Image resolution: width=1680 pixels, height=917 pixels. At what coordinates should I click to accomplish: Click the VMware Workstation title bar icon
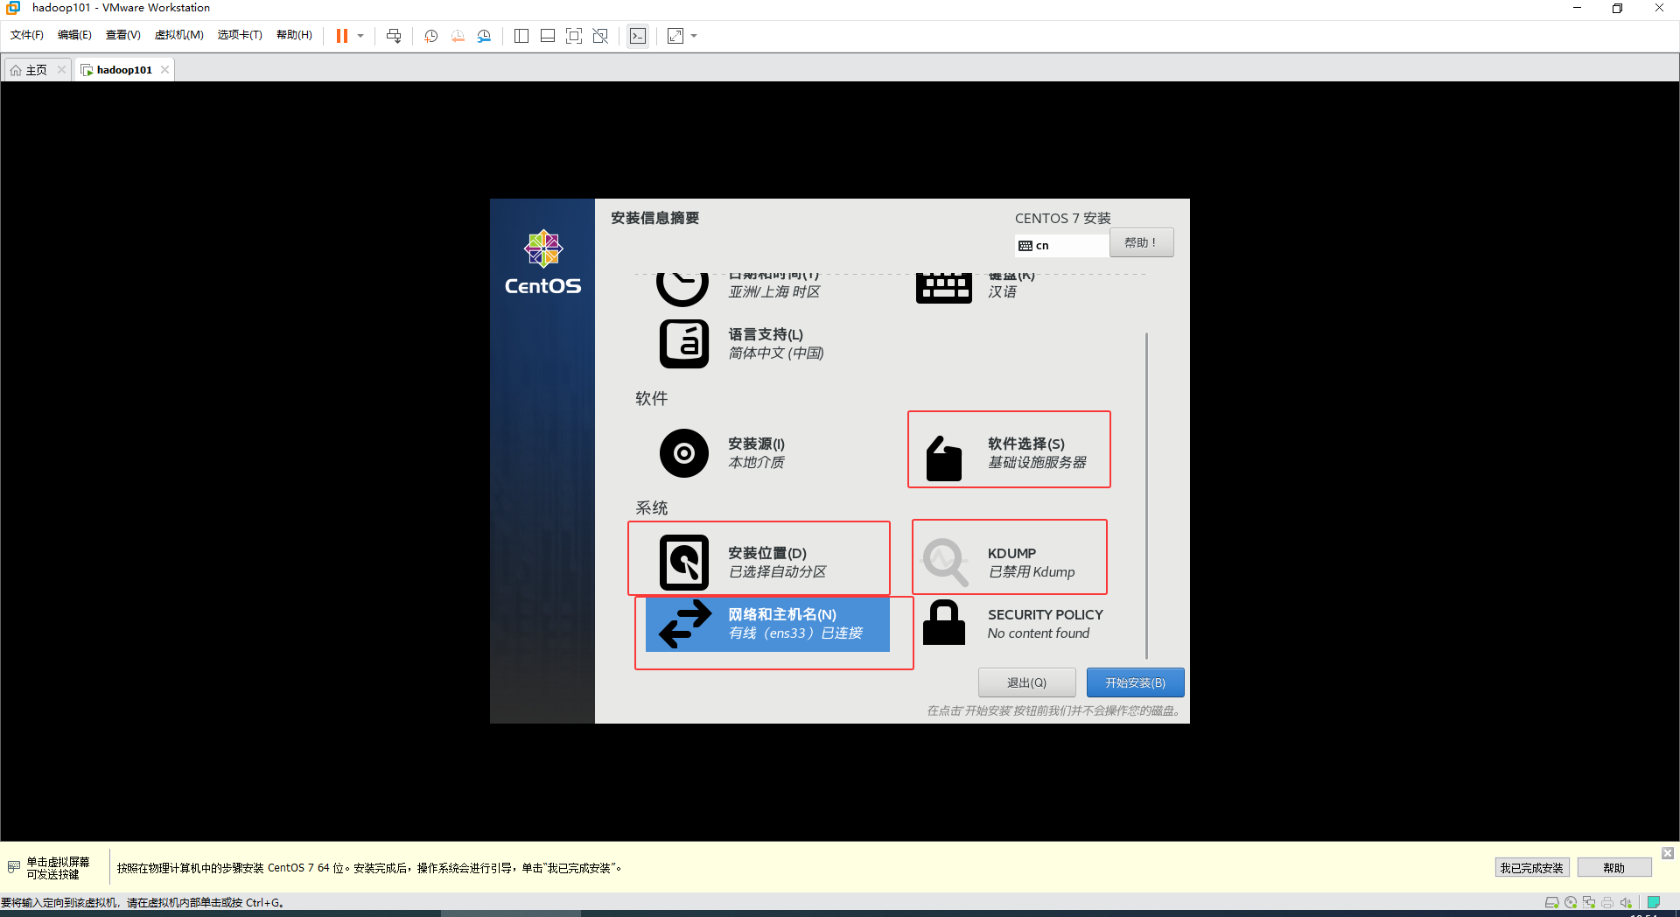tap(13, 8)
